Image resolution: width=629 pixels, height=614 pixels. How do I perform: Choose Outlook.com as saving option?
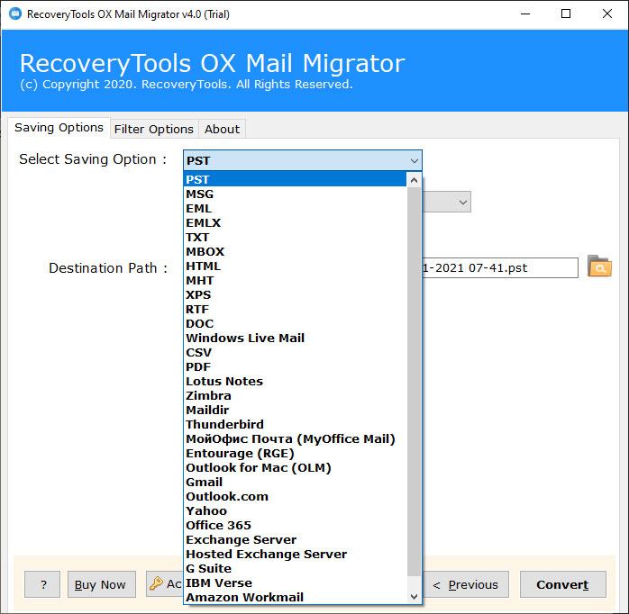tap(295, 497)
